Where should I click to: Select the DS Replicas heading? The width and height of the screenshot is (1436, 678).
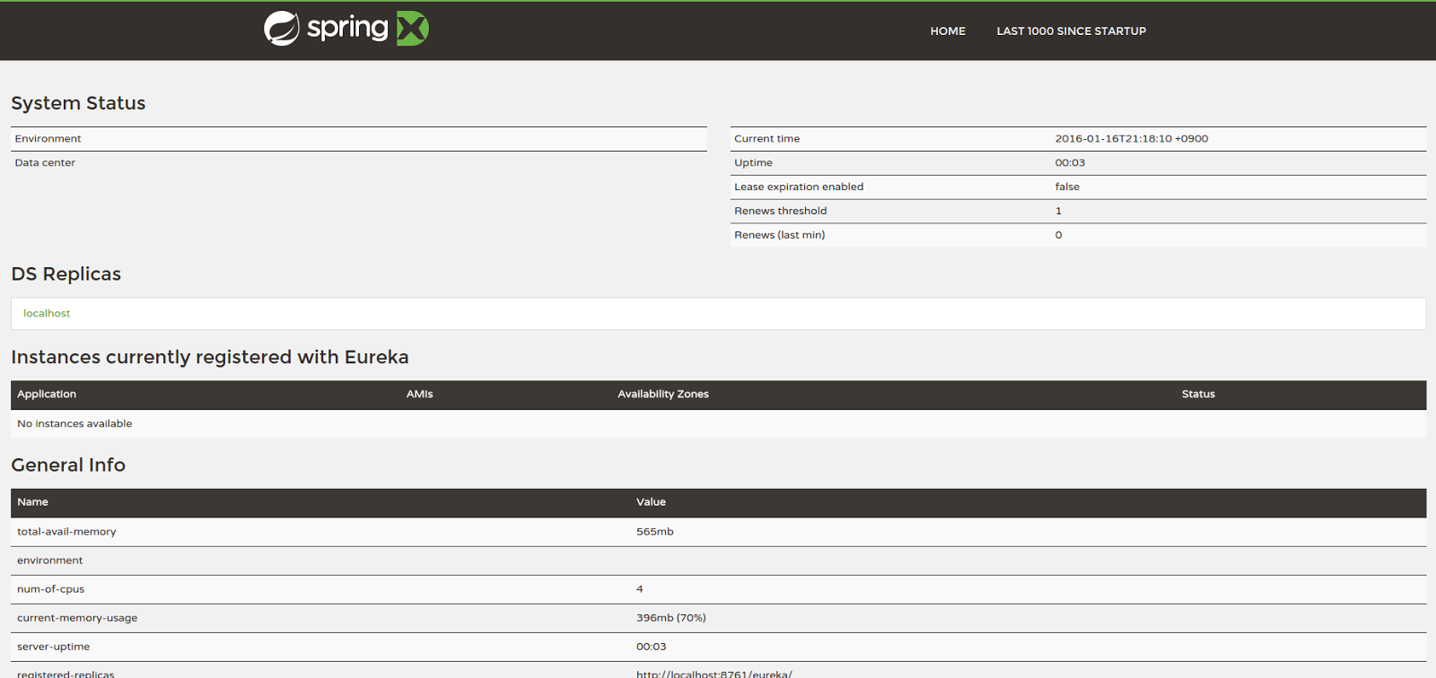(66, 274)
